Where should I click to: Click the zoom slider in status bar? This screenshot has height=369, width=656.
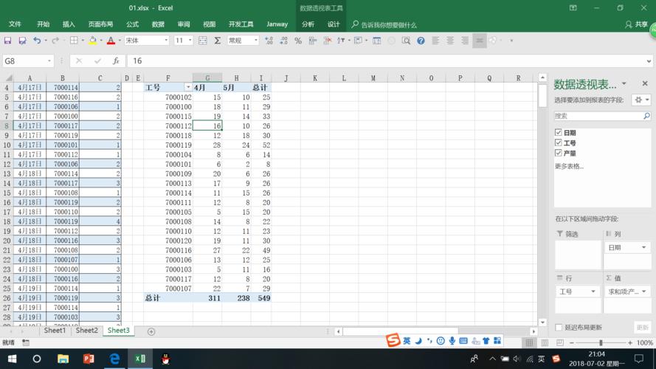click(x=601, y=343)
